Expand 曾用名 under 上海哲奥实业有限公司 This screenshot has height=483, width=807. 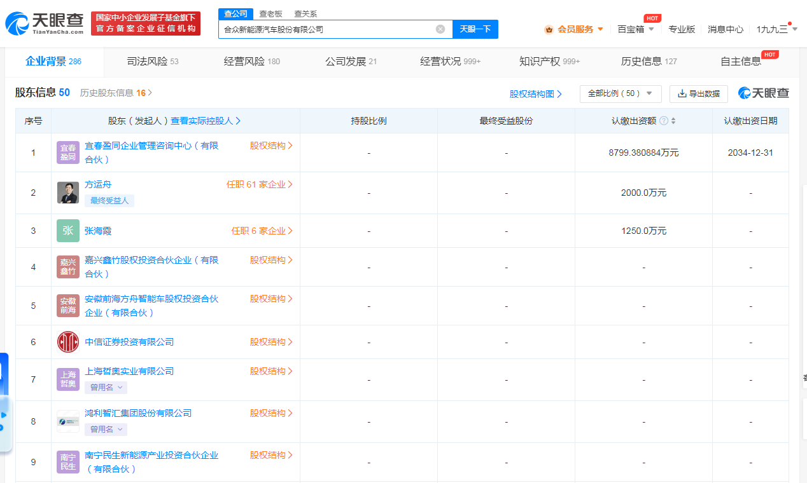point(106,387)
